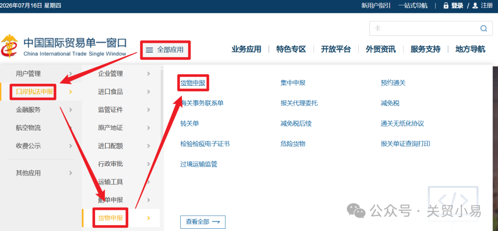Screen dimensions: 498x231
Task: Expand the chevron next to 其他应用
Action: click(71, 173)
